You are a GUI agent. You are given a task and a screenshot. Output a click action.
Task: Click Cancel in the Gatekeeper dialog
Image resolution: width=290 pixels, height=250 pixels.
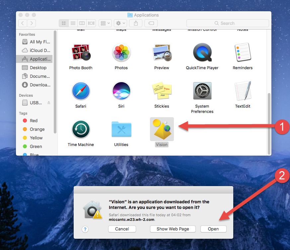[x=122, y=229]
